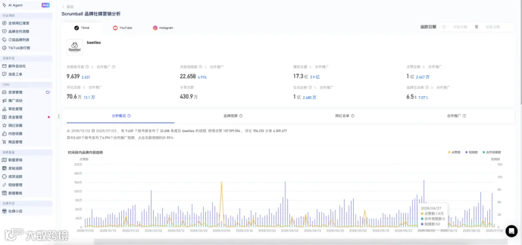The image size is (522, 245).
Task: Select the 网红名单 tab
Action: tap(345, 116)
